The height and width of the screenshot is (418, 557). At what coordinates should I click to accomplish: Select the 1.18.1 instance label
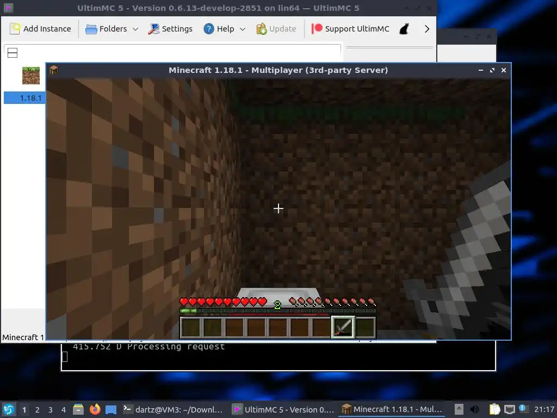point(30,98)
